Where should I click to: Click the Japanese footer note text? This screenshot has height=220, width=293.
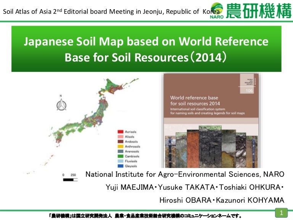(x=145, y=216)
